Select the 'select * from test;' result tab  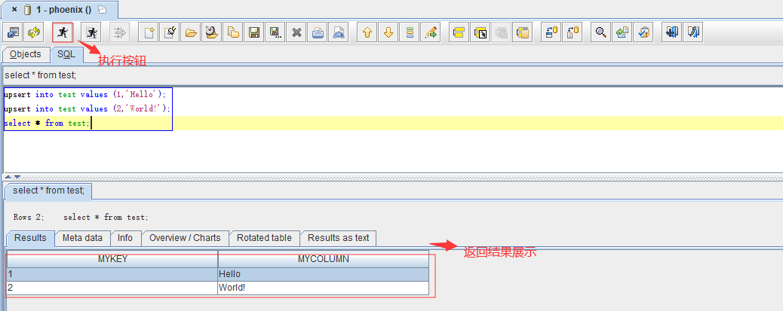[x=48, y=191]
